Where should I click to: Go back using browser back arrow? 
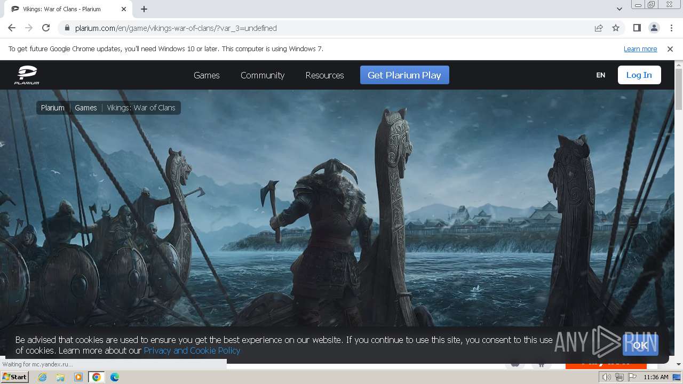coord(12,28)
